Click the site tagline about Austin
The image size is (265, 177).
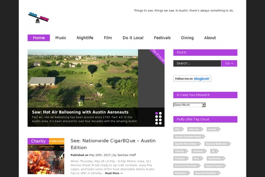pyautogui.click(x=184, y=11)
